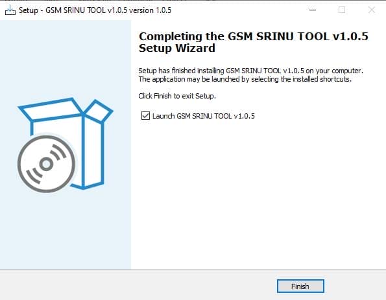This screenshot has height=300, width=386.
Task: Click the setup installer icon in title bar
Action: [x=10, y=10]
